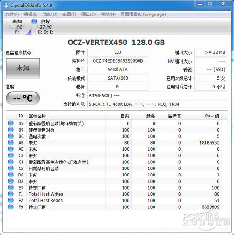234x235 pixels.
Task: Open the 文件(F) menu
Action: pos(12,15)
